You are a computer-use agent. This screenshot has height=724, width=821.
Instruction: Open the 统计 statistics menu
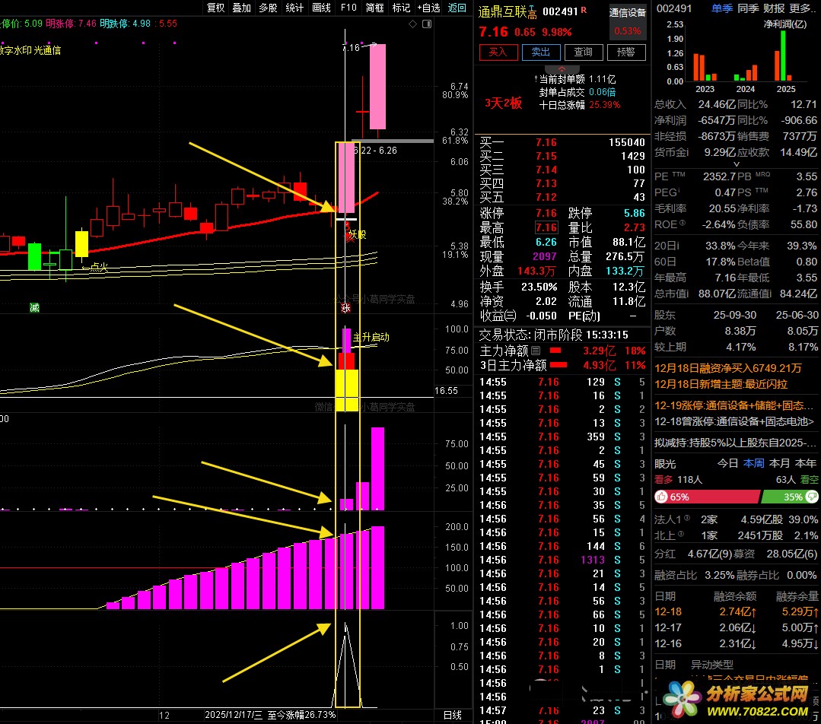294,8
